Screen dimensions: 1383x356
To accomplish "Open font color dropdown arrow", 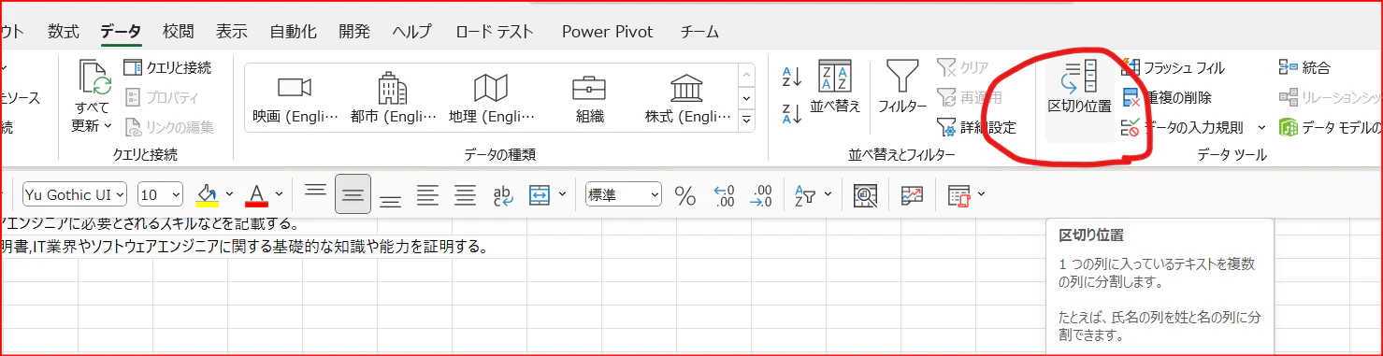I will tap(279, 194).
